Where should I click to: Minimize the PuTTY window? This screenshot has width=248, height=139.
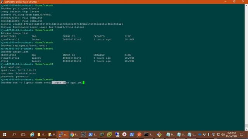(x=226, y=2)
